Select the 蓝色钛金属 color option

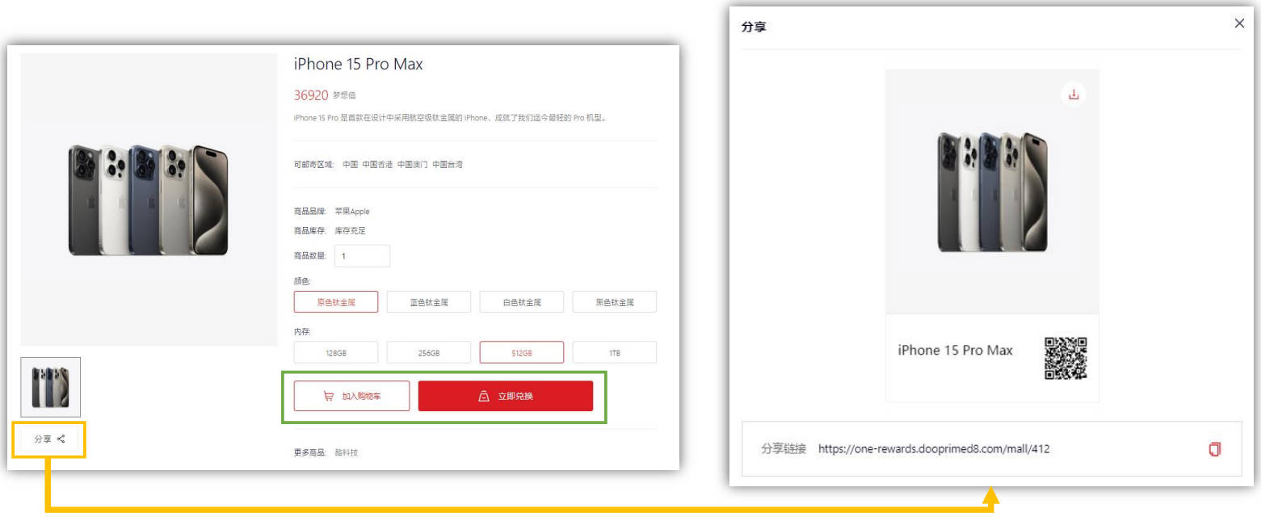tap(429, 302)
